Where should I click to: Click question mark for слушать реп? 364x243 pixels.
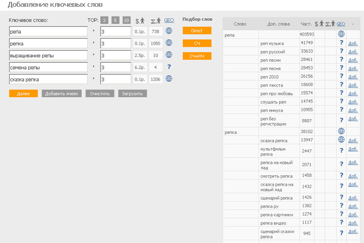(341, 101)
